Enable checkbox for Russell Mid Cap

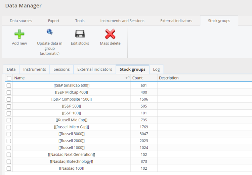pyautogui.click(x=9, y=120)
